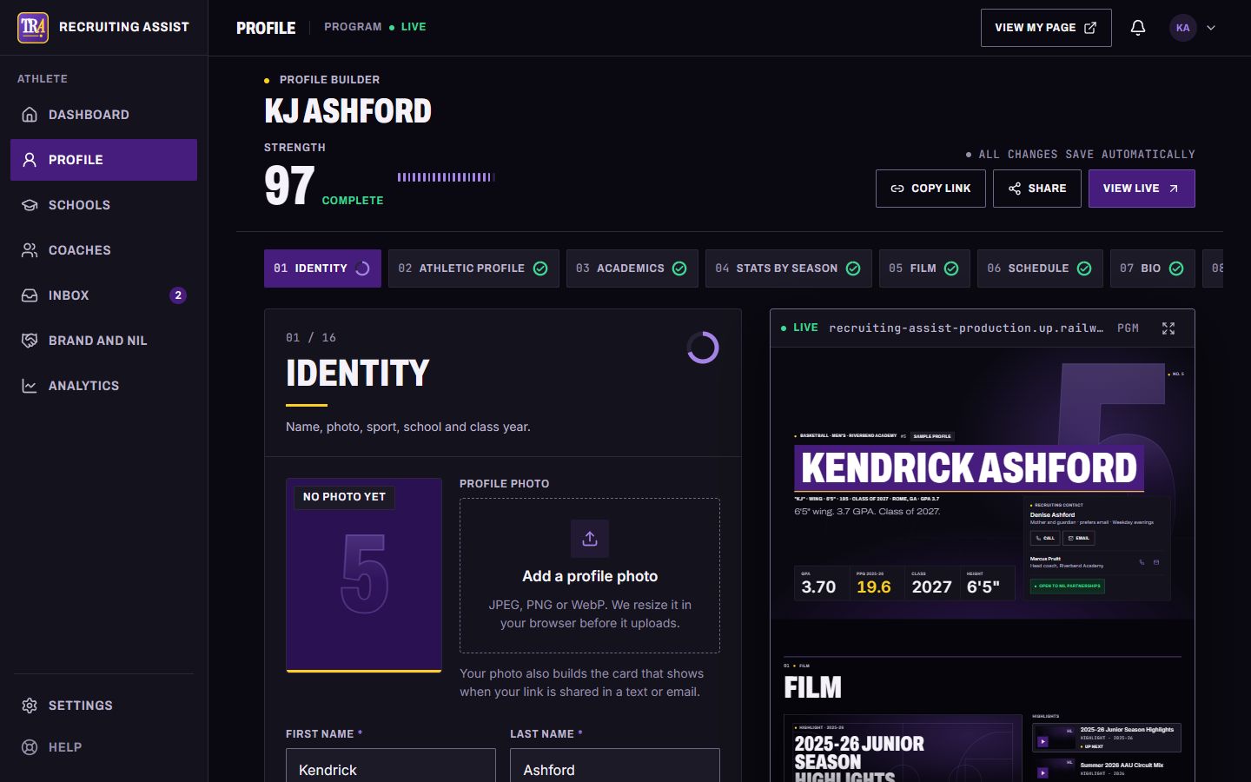
Task: Open Brand and NIL section
Action: (103, 341)
